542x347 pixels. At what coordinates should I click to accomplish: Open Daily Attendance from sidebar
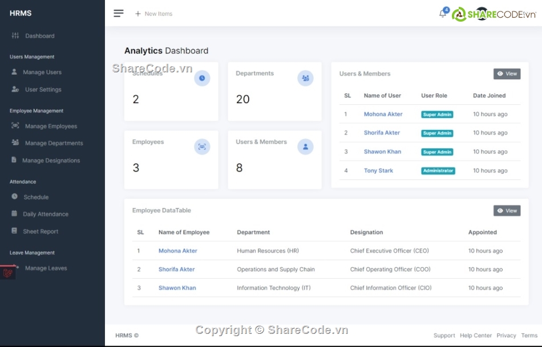tap(45, 214)
